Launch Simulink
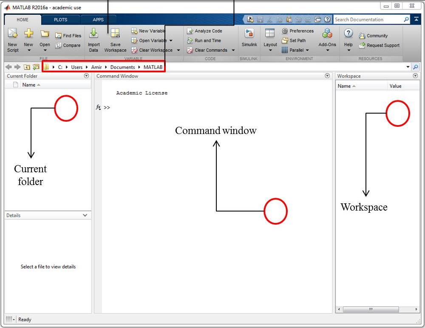Viewport: 425px width, 328px height. tap(249, 38)
